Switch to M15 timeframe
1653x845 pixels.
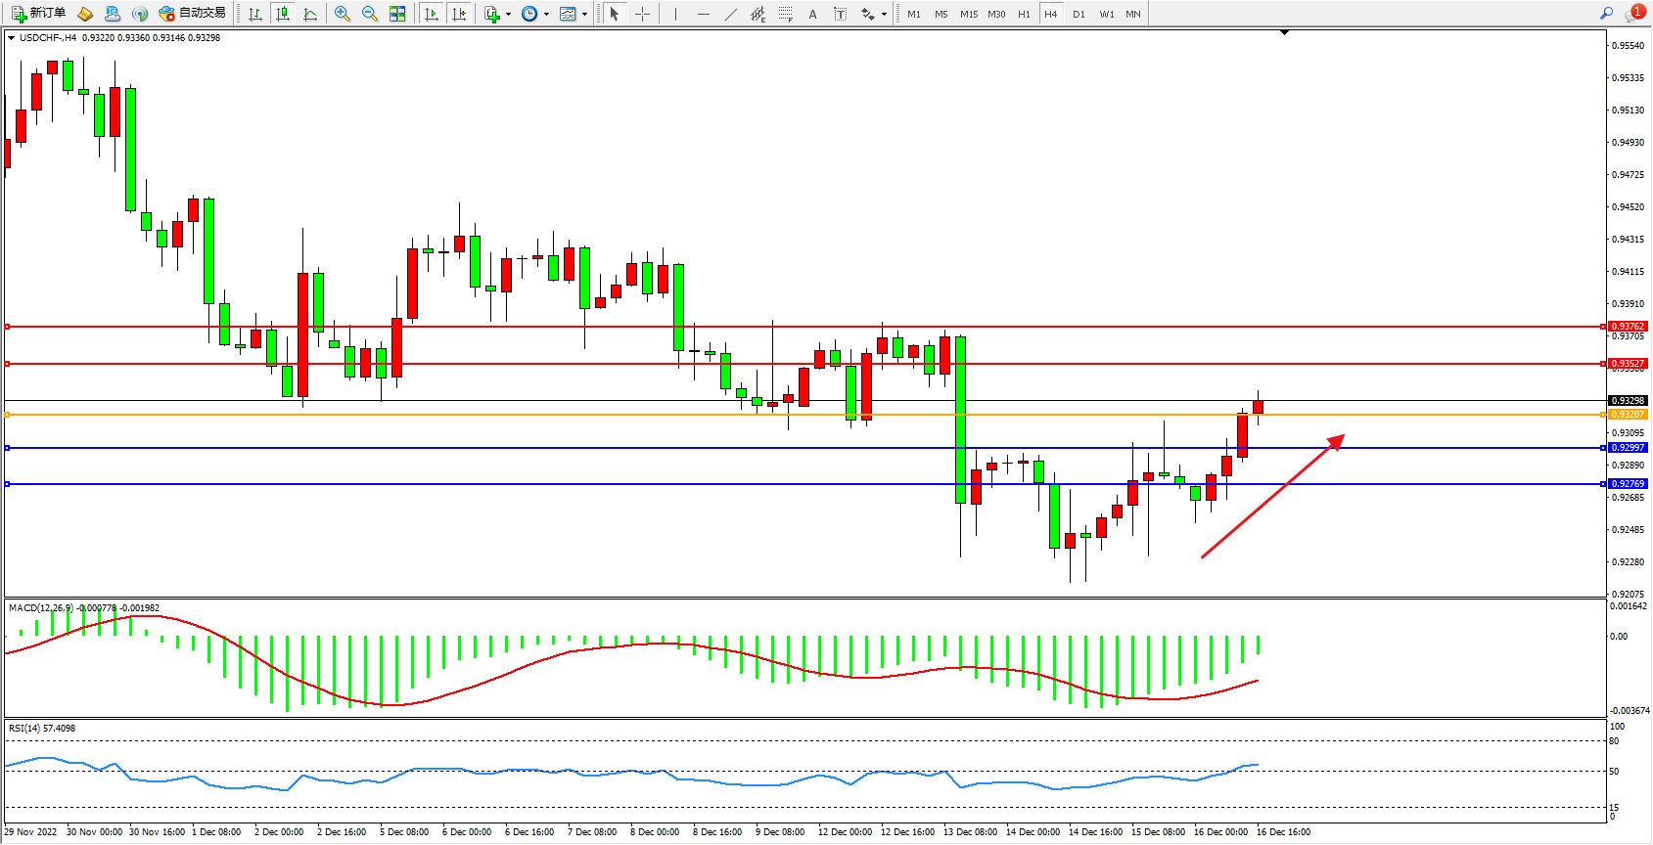(x=969, y=14)
